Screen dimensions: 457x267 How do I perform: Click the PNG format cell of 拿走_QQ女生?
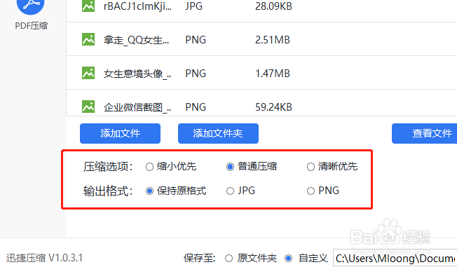pos(196,40)
